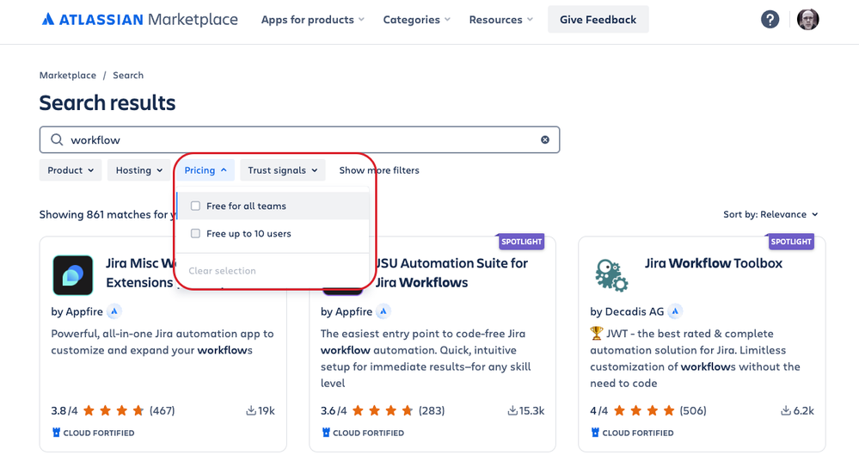
Task: Check Free up to 10 users
Action: tap(195, 234)
